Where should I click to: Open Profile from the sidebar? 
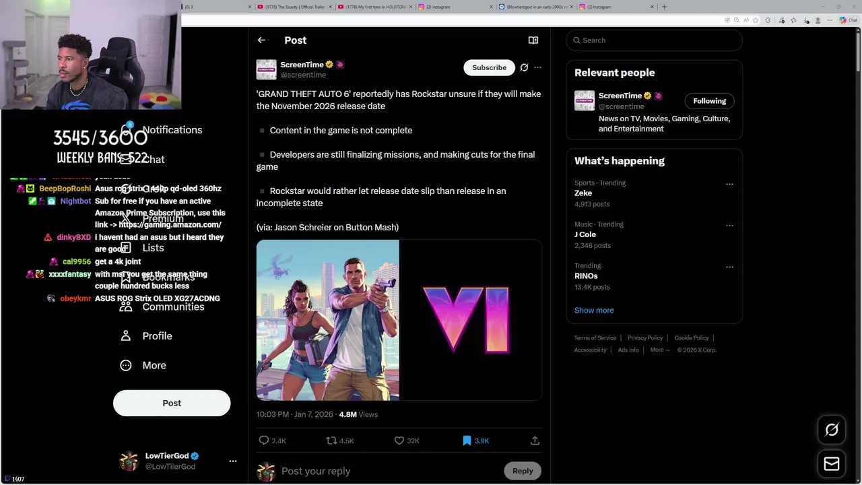tap(157, 336)
